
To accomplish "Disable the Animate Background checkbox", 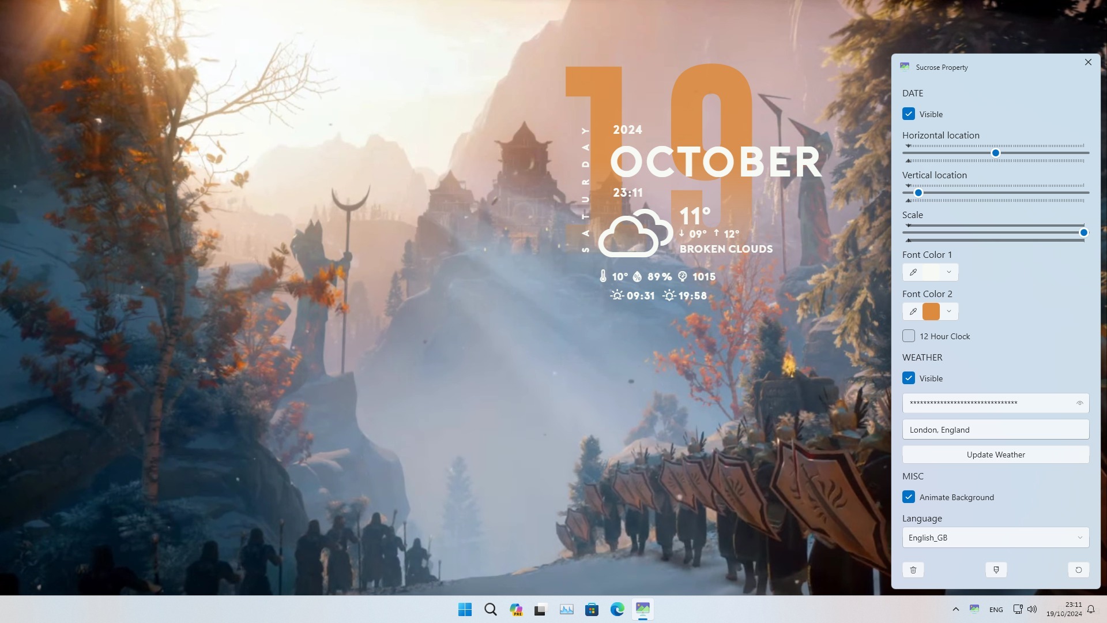I will (909, 497).
